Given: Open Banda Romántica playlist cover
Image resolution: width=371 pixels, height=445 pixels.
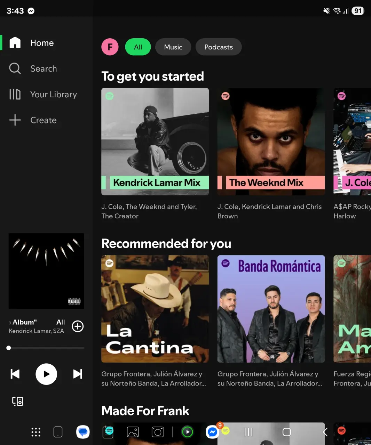Looking at the screenshot, I should (271, 309).
